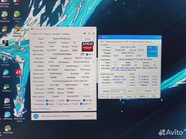Click the GPU-Z screenshot camera icon
This screenshot has height=139, width=186.
coord(84,33)
